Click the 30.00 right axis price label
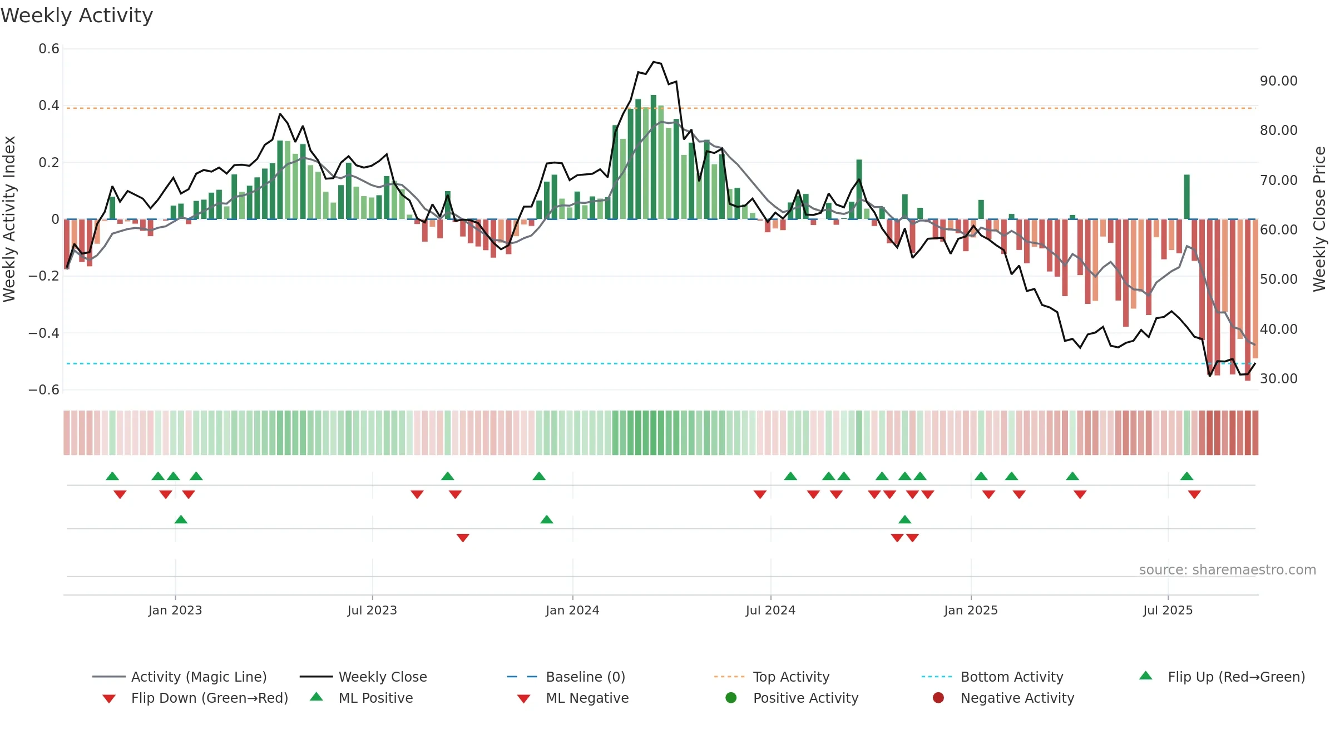 [1279, 378]
